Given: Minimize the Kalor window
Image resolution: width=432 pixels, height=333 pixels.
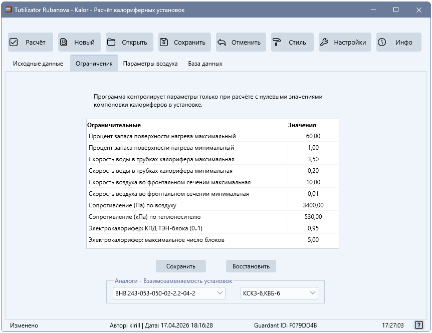Looking at the screenshot, I should click(x=373, y=10).
